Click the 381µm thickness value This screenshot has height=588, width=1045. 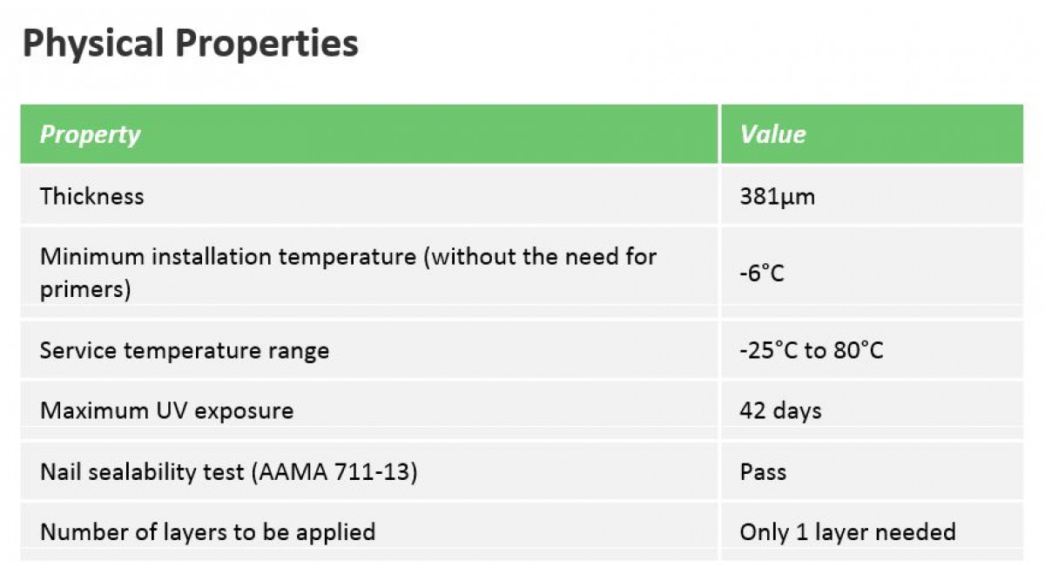pyautogui.click(x=777, y=197)
